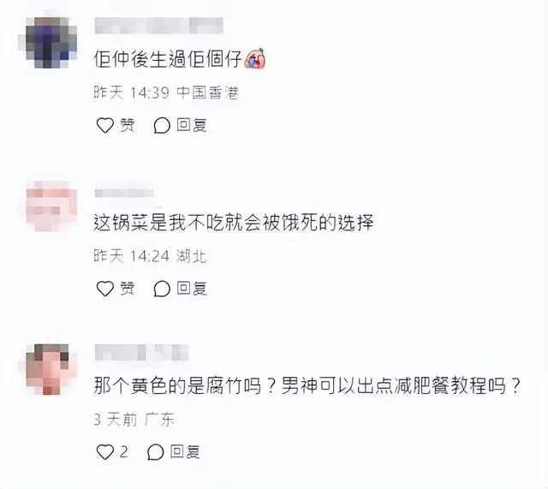Click 回复 text under the Guangdong comment

(x=185, y=452)
